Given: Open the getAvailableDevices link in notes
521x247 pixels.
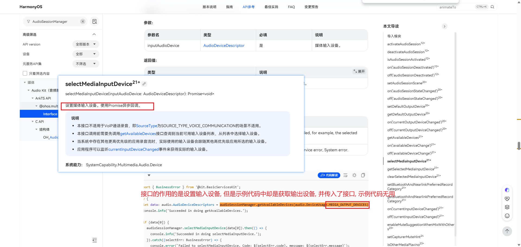Looking at the screenshot, I should pyautogui.click(x=138, y=134).
